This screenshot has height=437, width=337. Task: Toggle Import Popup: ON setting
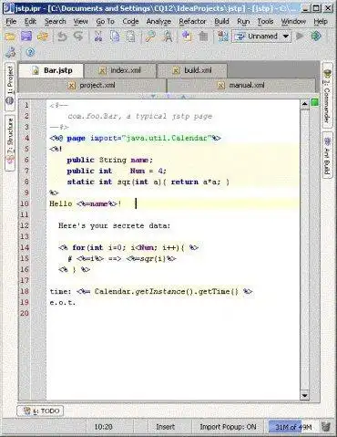pyautogui.click(x=228, y=427)
